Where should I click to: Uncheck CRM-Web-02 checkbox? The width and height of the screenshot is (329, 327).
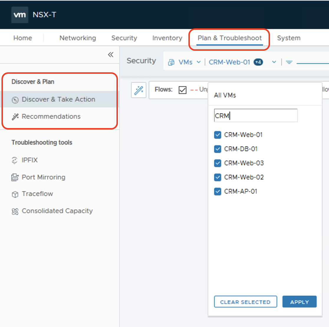pos(218,177)
